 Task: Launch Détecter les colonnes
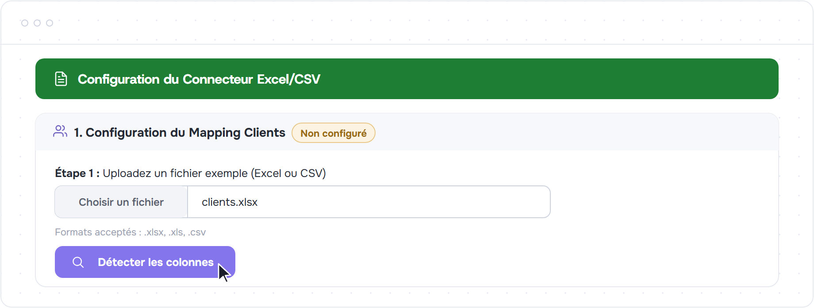click(145, 262)
